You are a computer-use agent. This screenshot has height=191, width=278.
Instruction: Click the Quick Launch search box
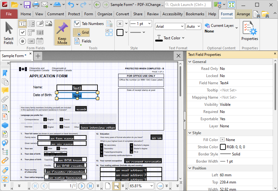[x=188, y=5]
